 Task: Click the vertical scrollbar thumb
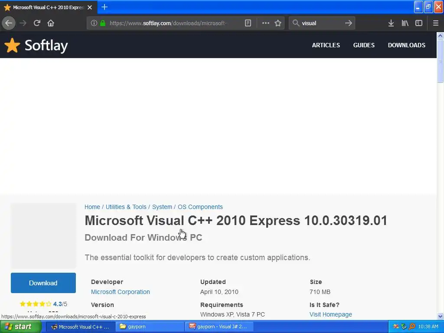[440, 61]
